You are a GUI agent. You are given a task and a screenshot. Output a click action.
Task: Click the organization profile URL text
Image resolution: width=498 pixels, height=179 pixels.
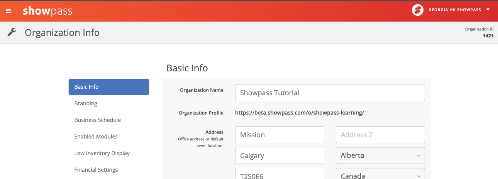[300, 113]
